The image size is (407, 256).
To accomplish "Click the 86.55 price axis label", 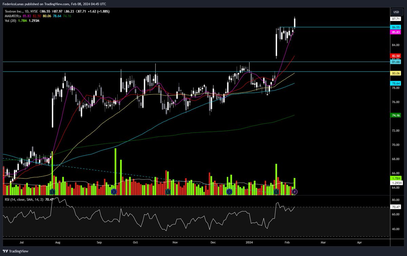I will 396,27.
